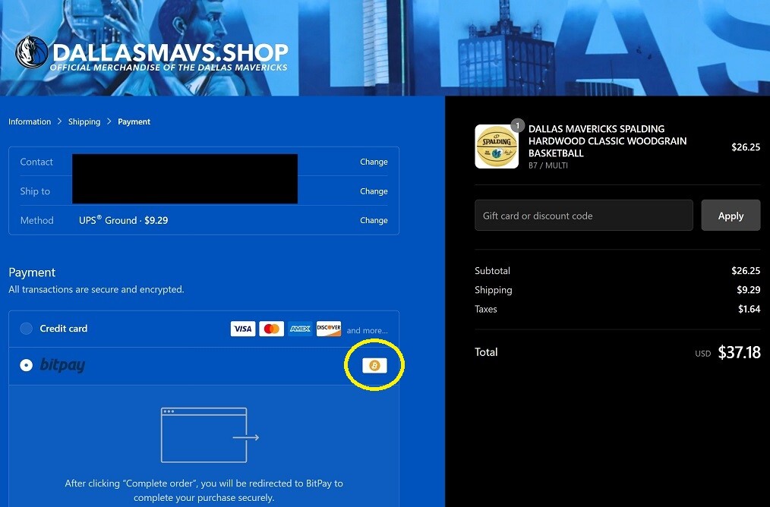Click the Bitcoin payment icon
The height and width of the screenshot is (507, 770).
374,365
